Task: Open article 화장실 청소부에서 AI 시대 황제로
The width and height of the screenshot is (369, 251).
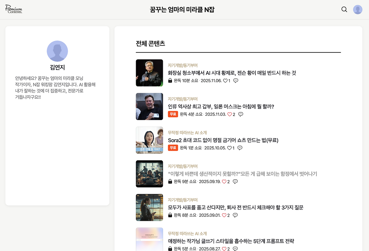Action: point(232,73)
